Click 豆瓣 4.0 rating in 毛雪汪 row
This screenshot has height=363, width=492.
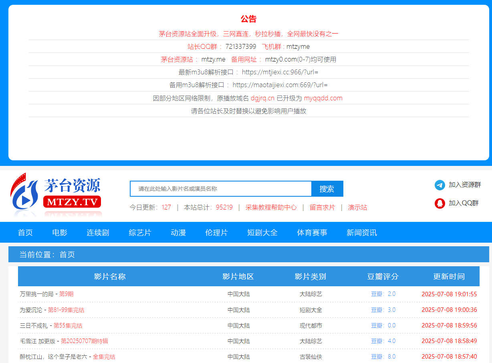tap(383, 341)
